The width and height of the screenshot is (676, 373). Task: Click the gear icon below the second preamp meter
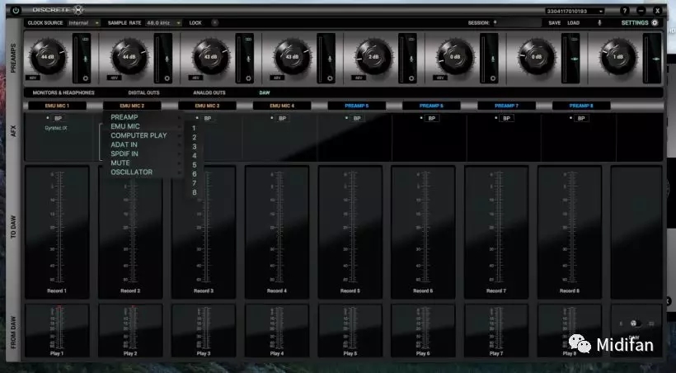coord(166,78)
